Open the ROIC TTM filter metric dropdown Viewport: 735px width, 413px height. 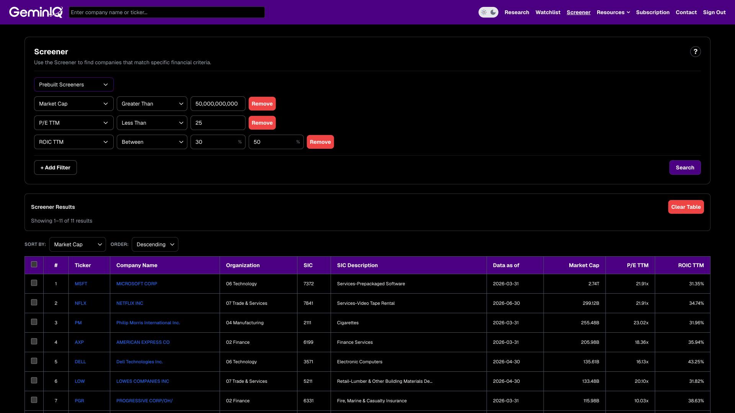(73, 142)
